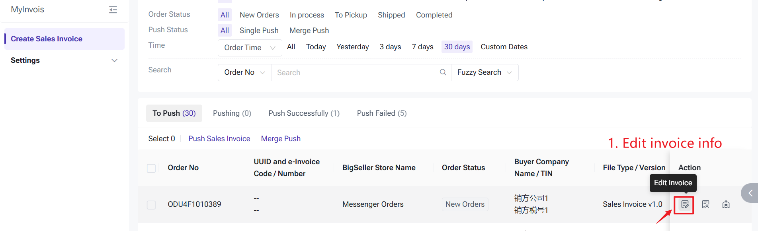The width and height of the screenshot is (758, 231).
Task: Open the Order No search-type dropdown
Action: (244, 72)
